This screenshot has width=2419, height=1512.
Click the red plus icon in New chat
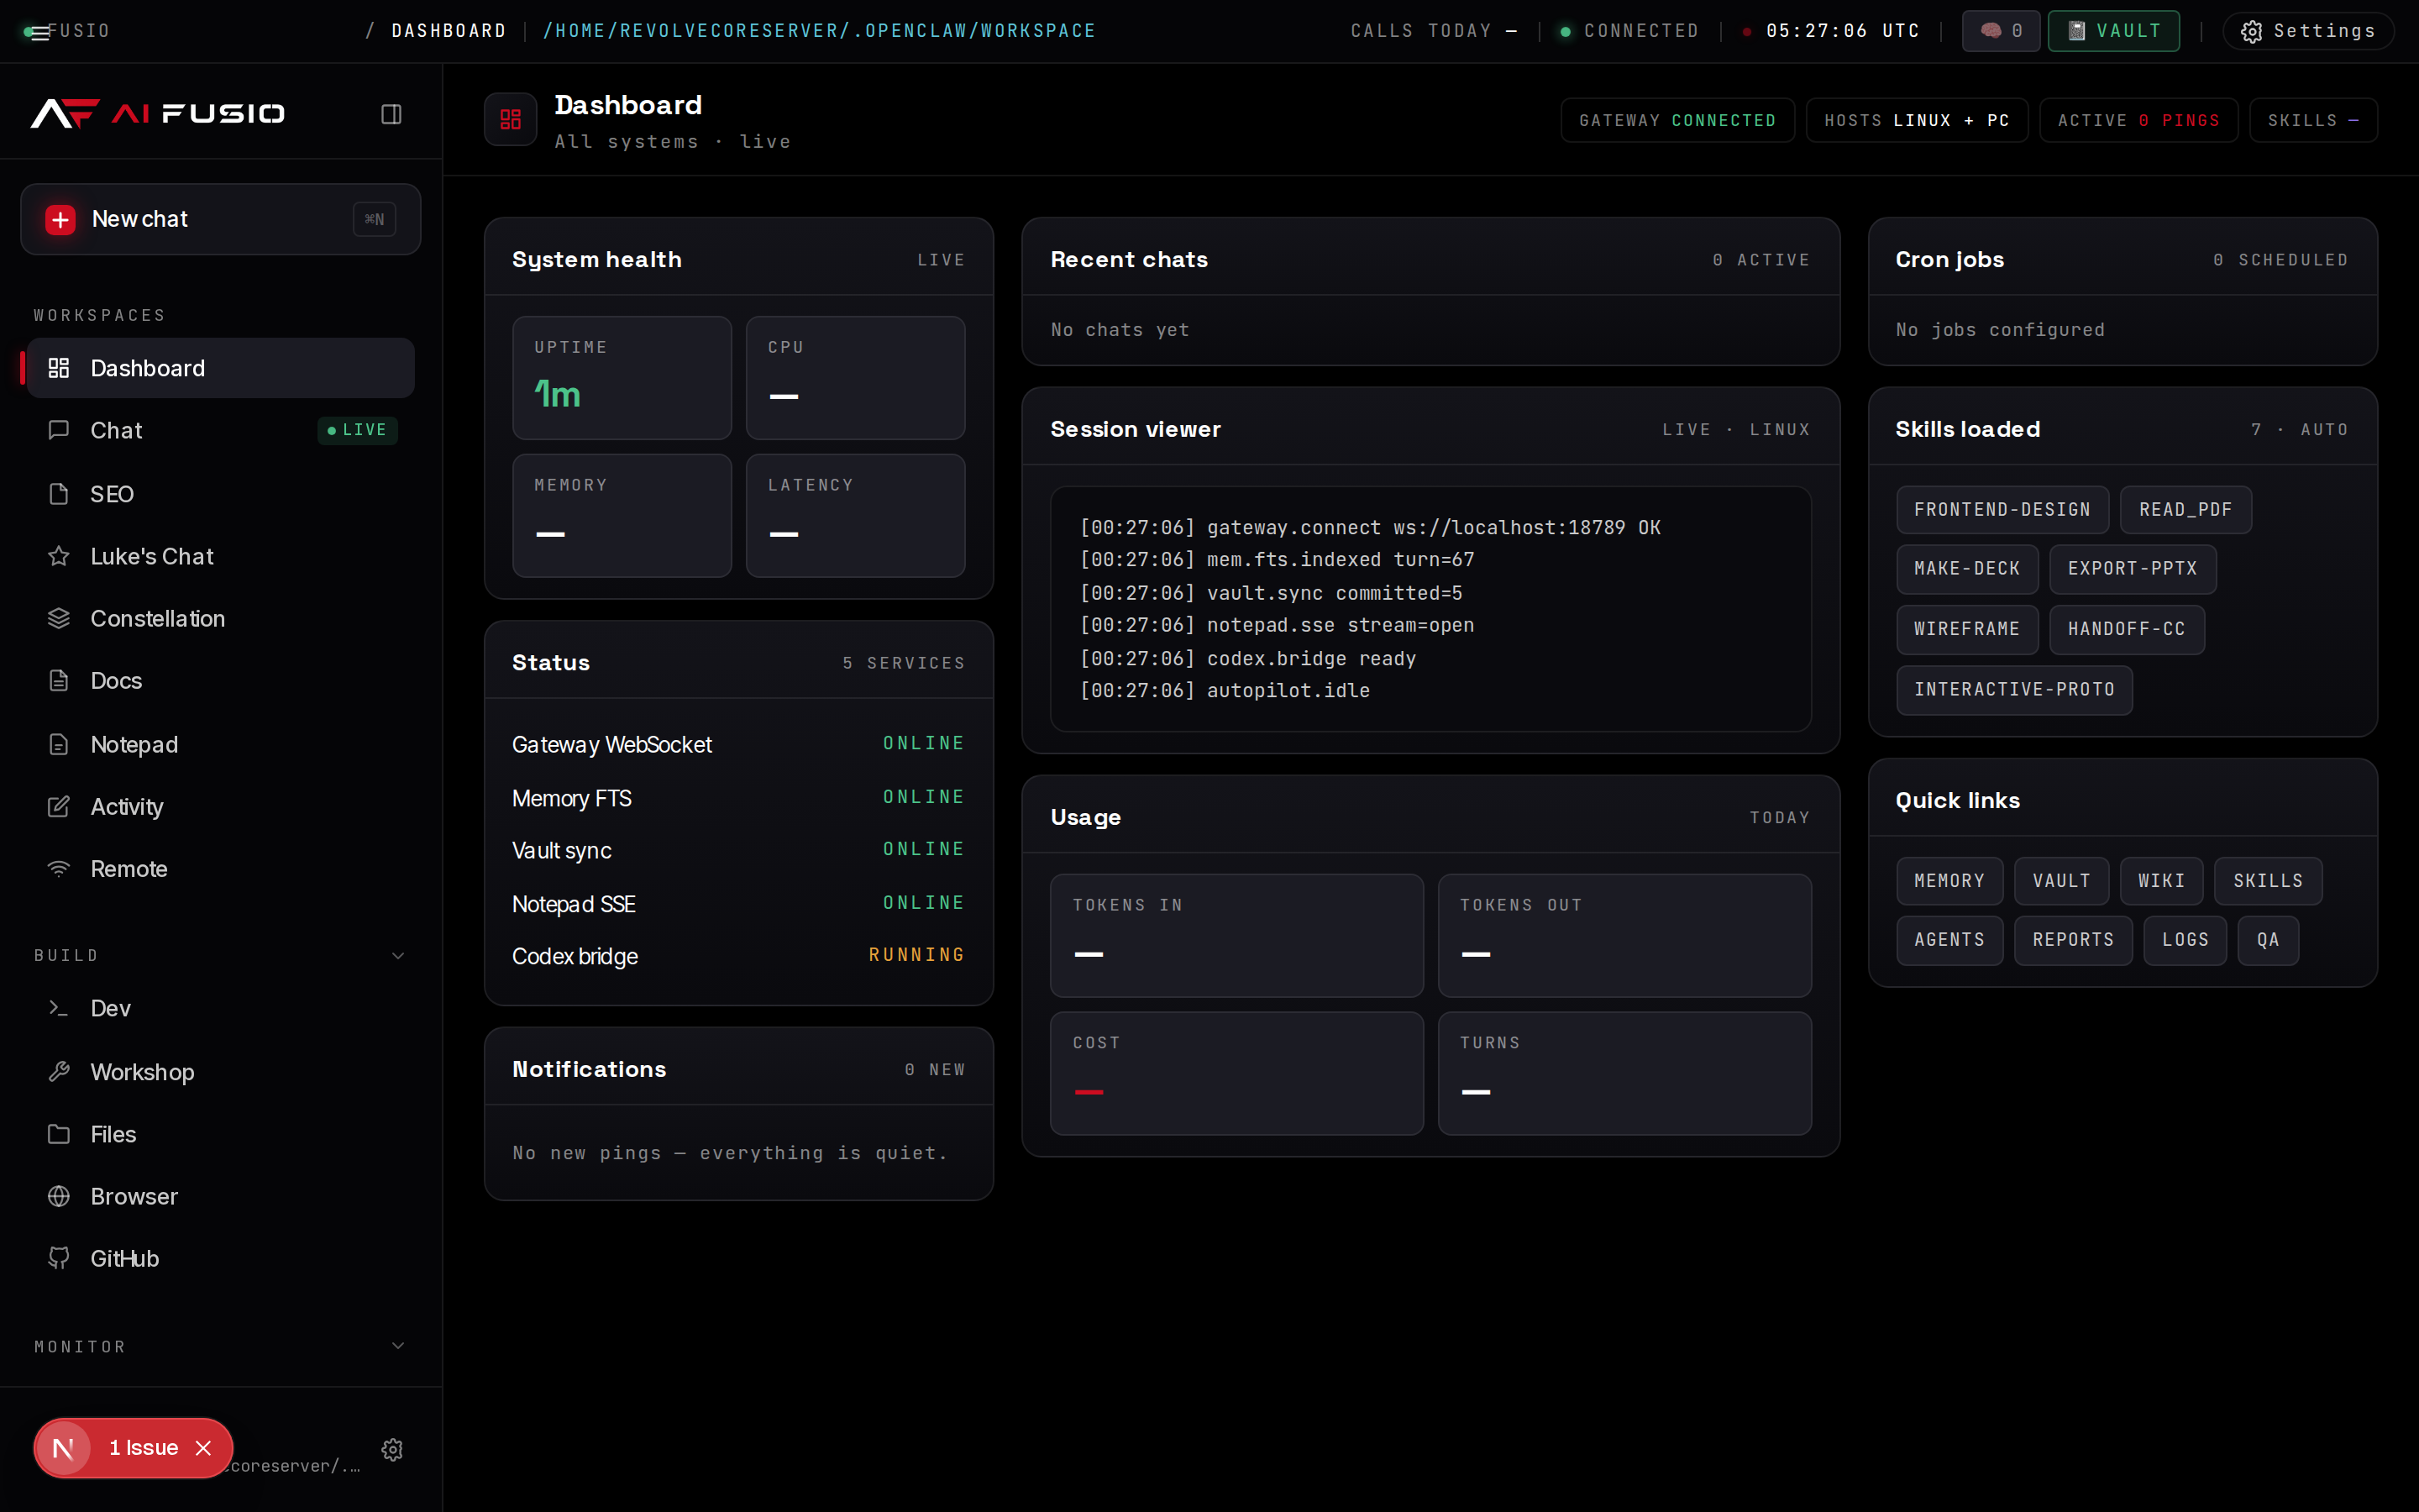(x=60, y=219)
